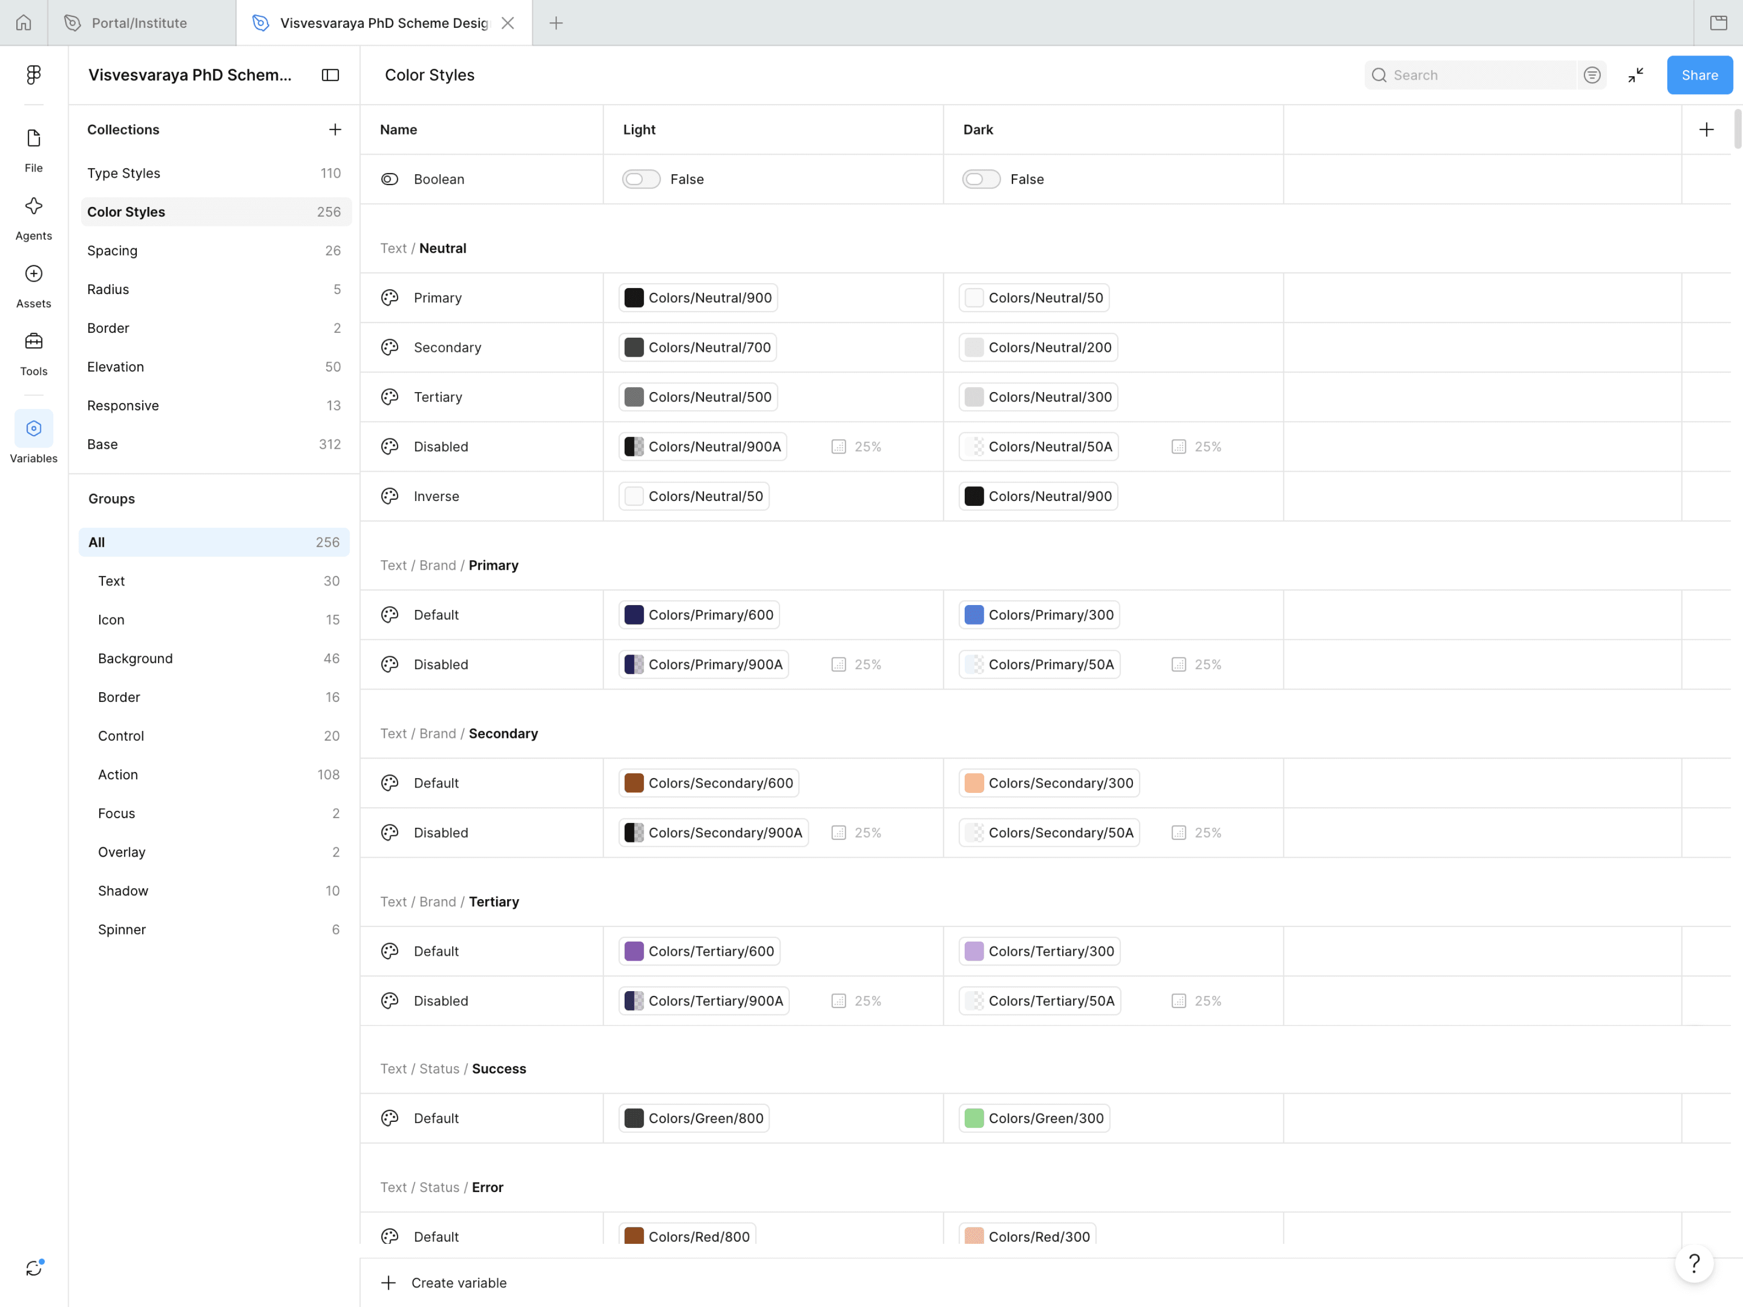Toggle the Boolean switch in Light mode

[641, 179]
